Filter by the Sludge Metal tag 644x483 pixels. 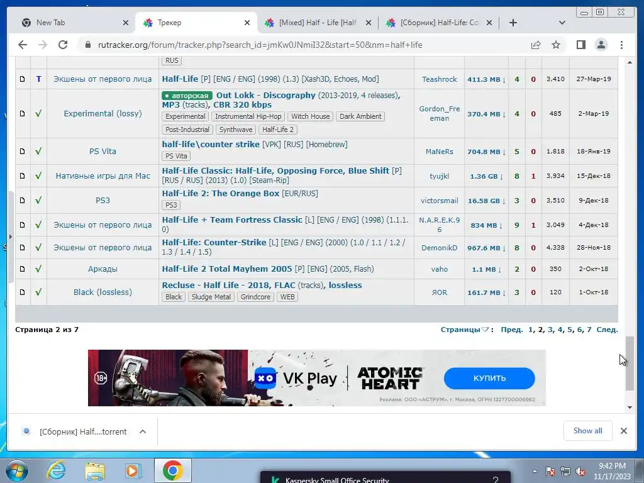point(211,297)
